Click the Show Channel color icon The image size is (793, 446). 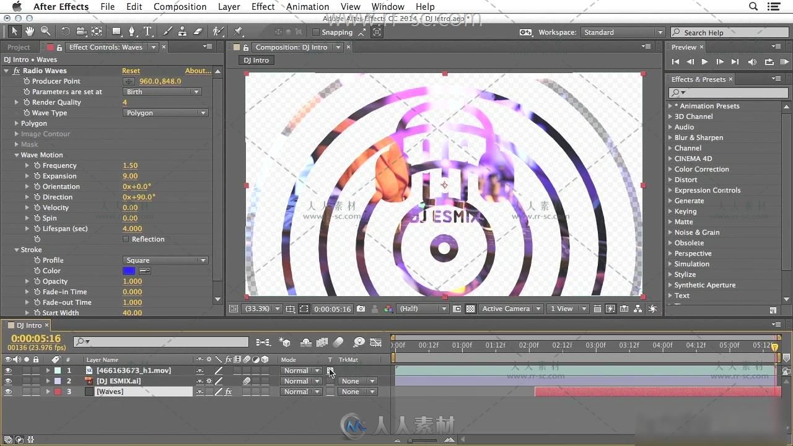point(388,308)
